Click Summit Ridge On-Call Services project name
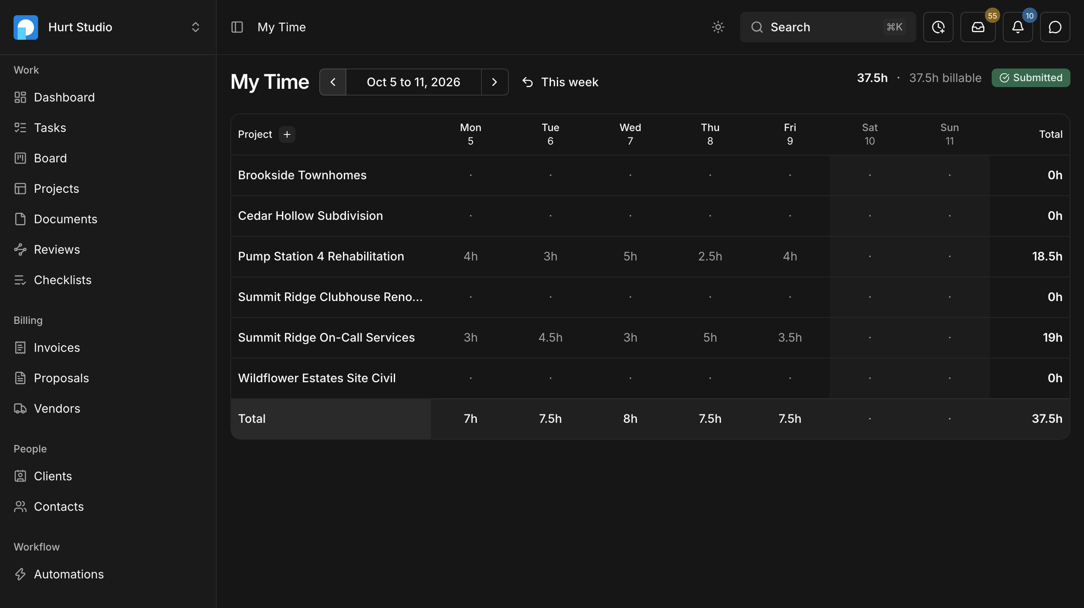1084x608 pixels. (326, 337)
